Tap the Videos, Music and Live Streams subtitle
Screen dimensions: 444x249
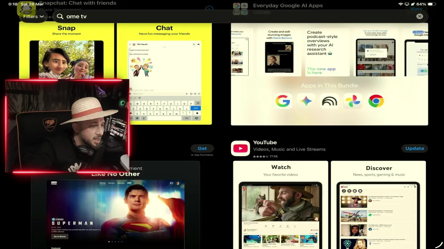pos(289,149)
